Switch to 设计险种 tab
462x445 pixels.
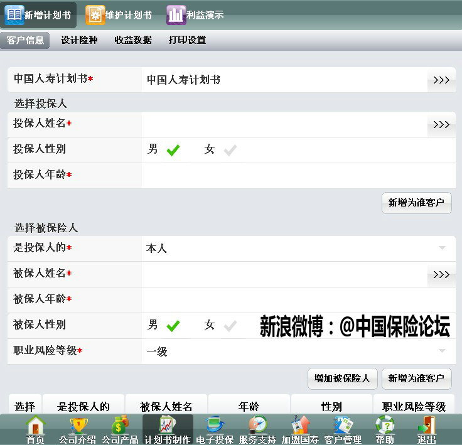tap(79, 40)
